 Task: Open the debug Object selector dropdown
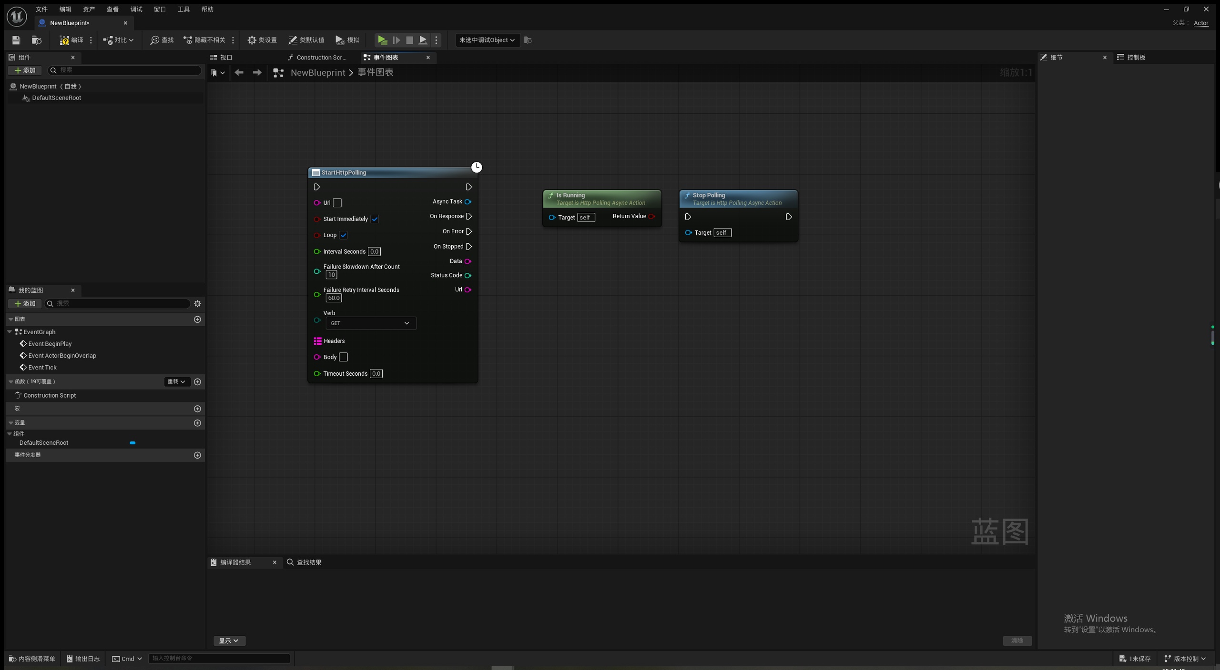pyautogui.click(x=487, y=40)
